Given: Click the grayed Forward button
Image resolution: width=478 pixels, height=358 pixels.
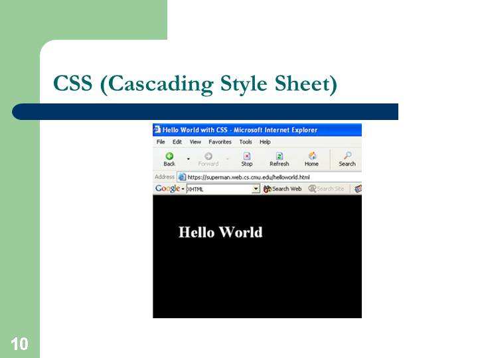Looking at the screenshot, I should click(x=208, y=158).
